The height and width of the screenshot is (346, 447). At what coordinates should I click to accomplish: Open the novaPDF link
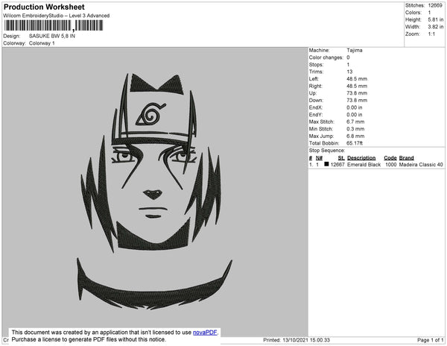click(x=205, y=333)
